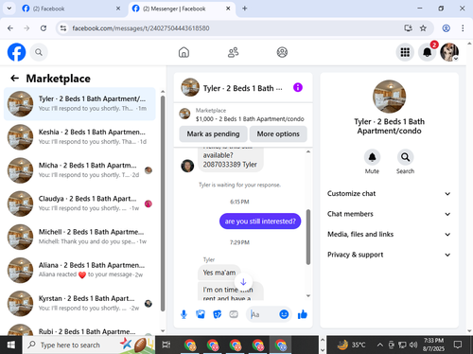Open Task View on taskbar

[166, 345]
